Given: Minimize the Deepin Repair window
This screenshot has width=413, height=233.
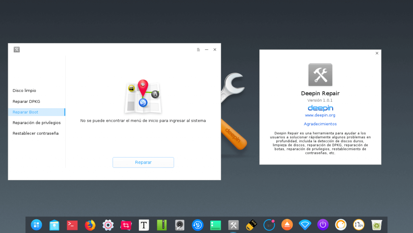Looking at the screenshot, I should [206, 50].
